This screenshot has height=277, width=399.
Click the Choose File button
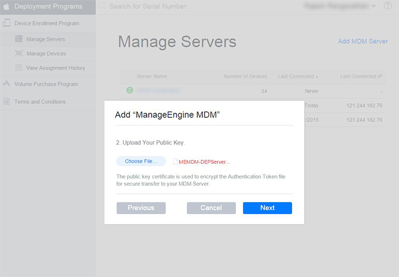point(141,161)
